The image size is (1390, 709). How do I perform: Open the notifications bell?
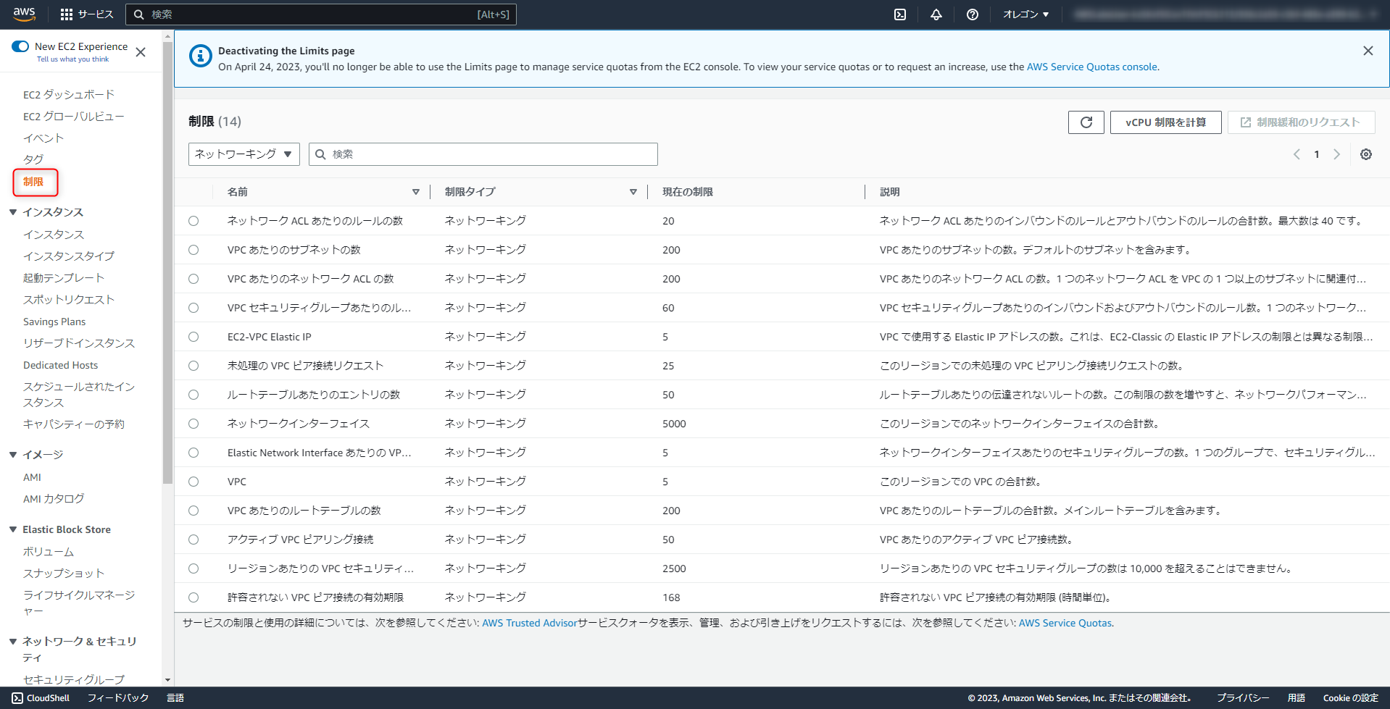pyautogui.click(x=936, y=14)
